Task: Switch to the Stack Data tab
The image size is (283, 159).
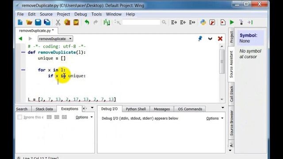Action: tap(44, 109)
